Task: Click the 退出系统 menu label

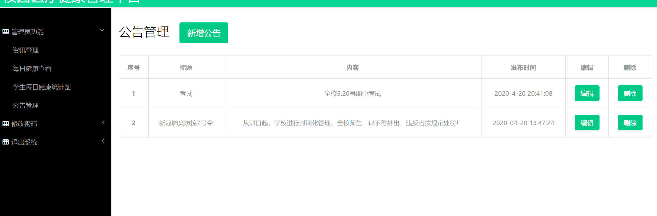Action: coord(24,142)
